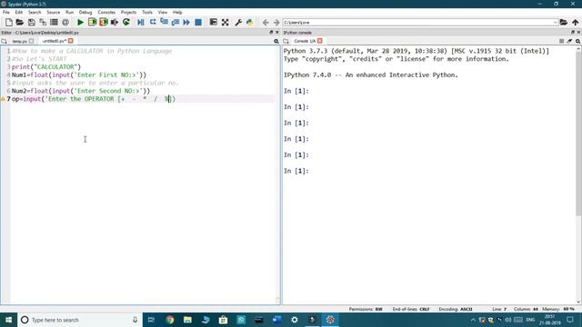Image resolution: width=582 pixels, height=327 pixels.
Task: Open Windows Start menu
Action: coord(8,320)
